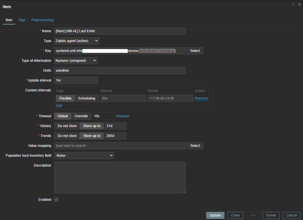Switch to the Tags tab
Image resolution: width=303 pixels, height=220 pixels.
[x=22, y=20]
